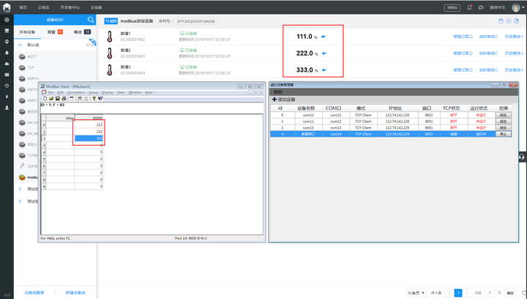The height and width of the screenshot is (299, 527).
Task: Collapse the 默认组 device group
Action: click(x=20, y=45)
